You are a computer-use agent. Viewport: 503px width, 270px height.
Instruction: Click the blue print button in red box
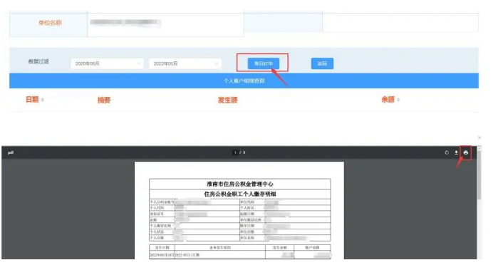pos(263,63)
